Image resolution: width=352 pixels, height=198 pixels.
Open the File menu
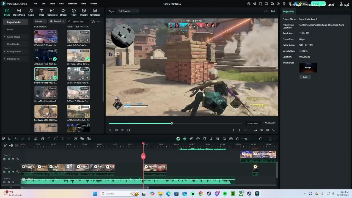[35, 4]
